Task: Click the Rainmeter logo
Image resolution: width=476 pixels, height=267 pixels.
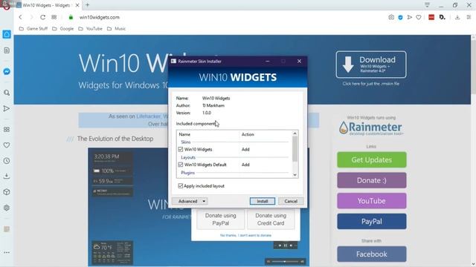Action: (x=370, y=128)
